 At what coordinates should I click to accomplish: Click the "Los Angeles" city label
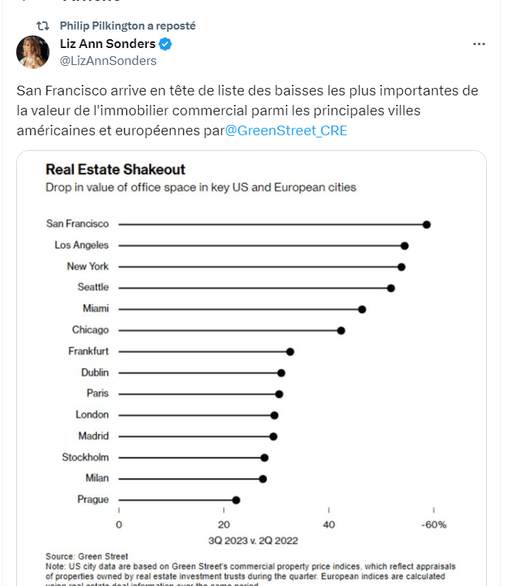tap(81, 245)
